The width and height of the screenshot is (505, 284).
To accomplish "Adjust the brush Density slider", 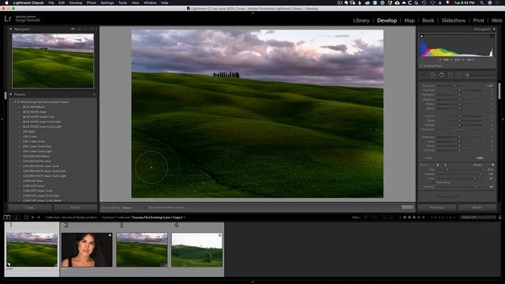I will [x=475, y=187].
